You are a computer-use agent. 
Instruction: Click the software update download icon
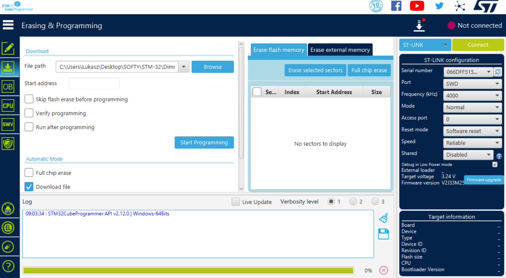click(419, 25)
